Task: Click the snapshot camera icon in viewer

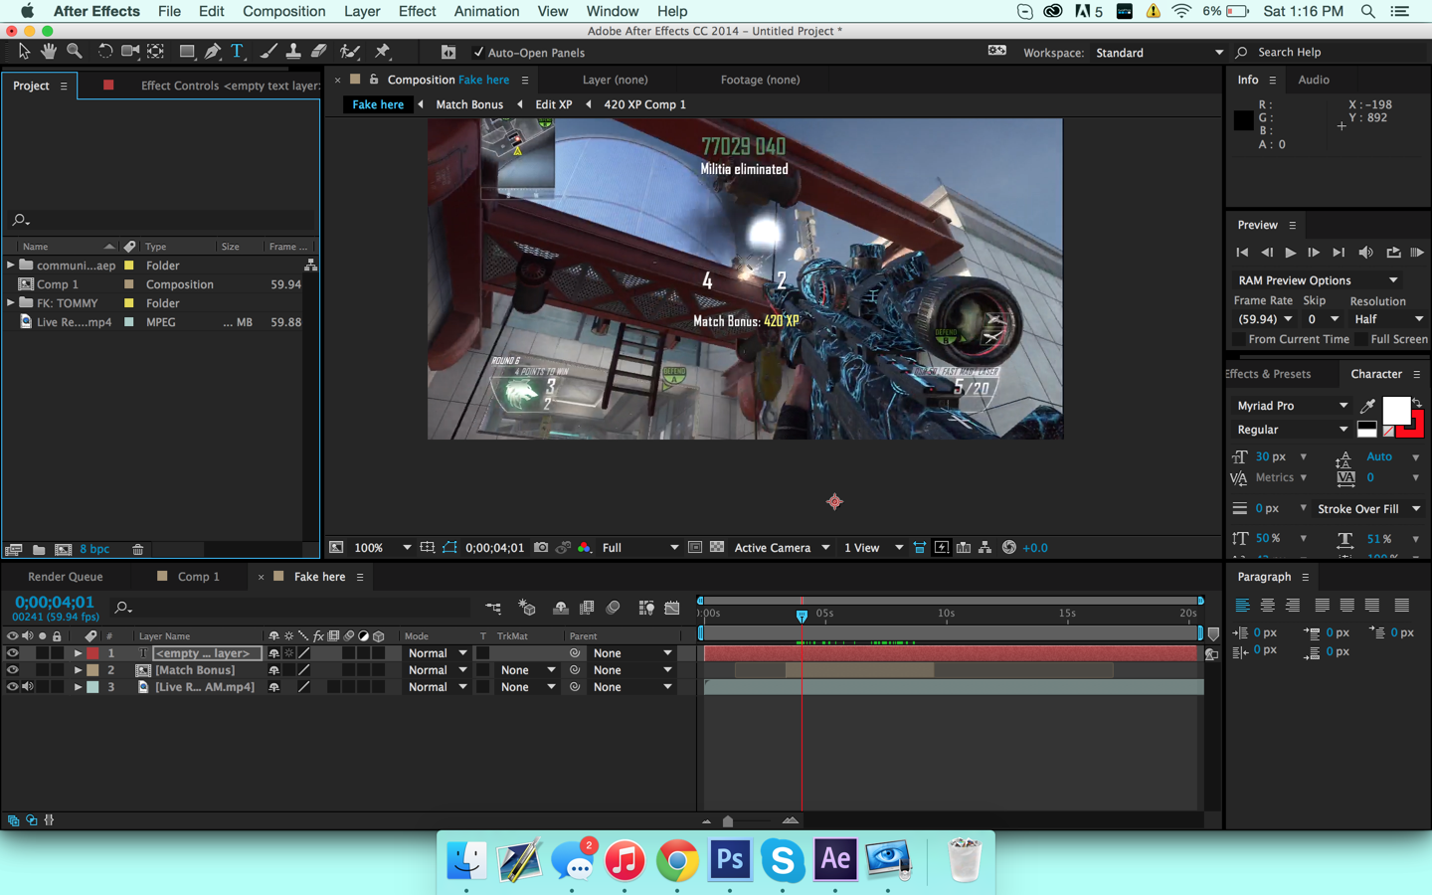Action: click(541, 548)
